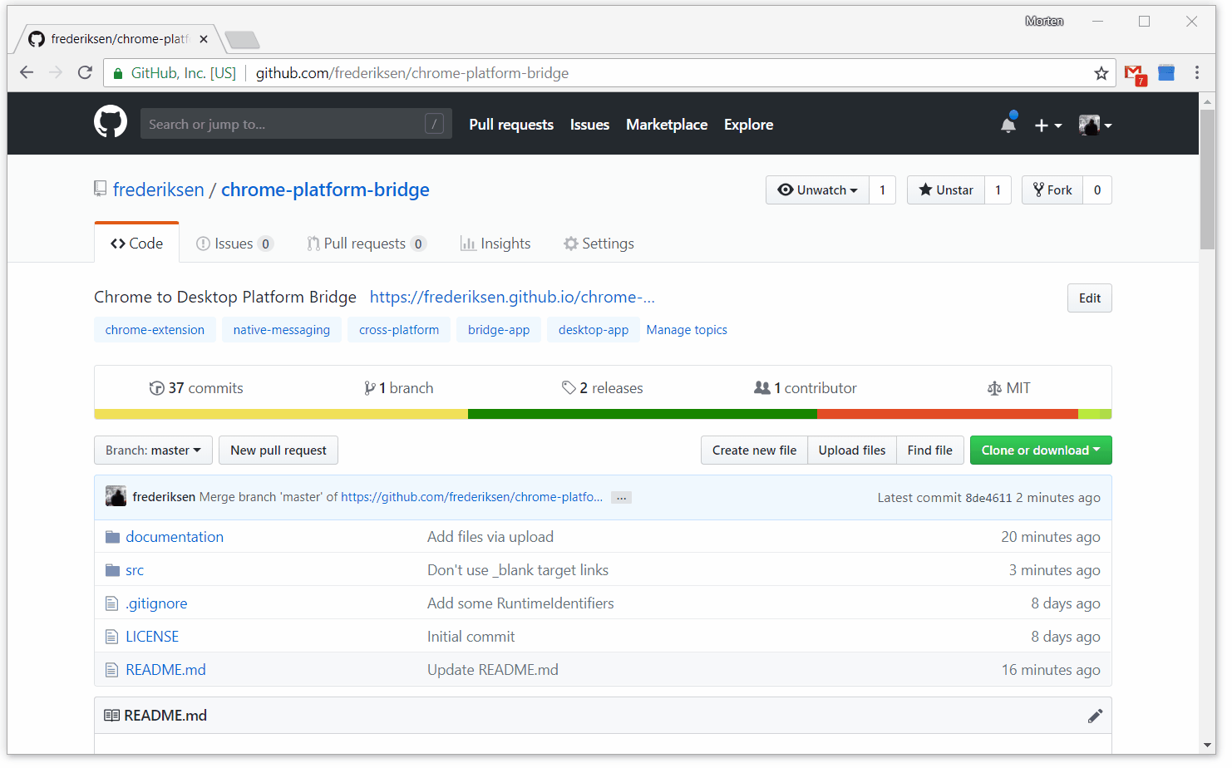The height and width of the screenshot is (768, 1232).
Task: Click the pencil icon to edit README.md
Action: point(1095,716)
